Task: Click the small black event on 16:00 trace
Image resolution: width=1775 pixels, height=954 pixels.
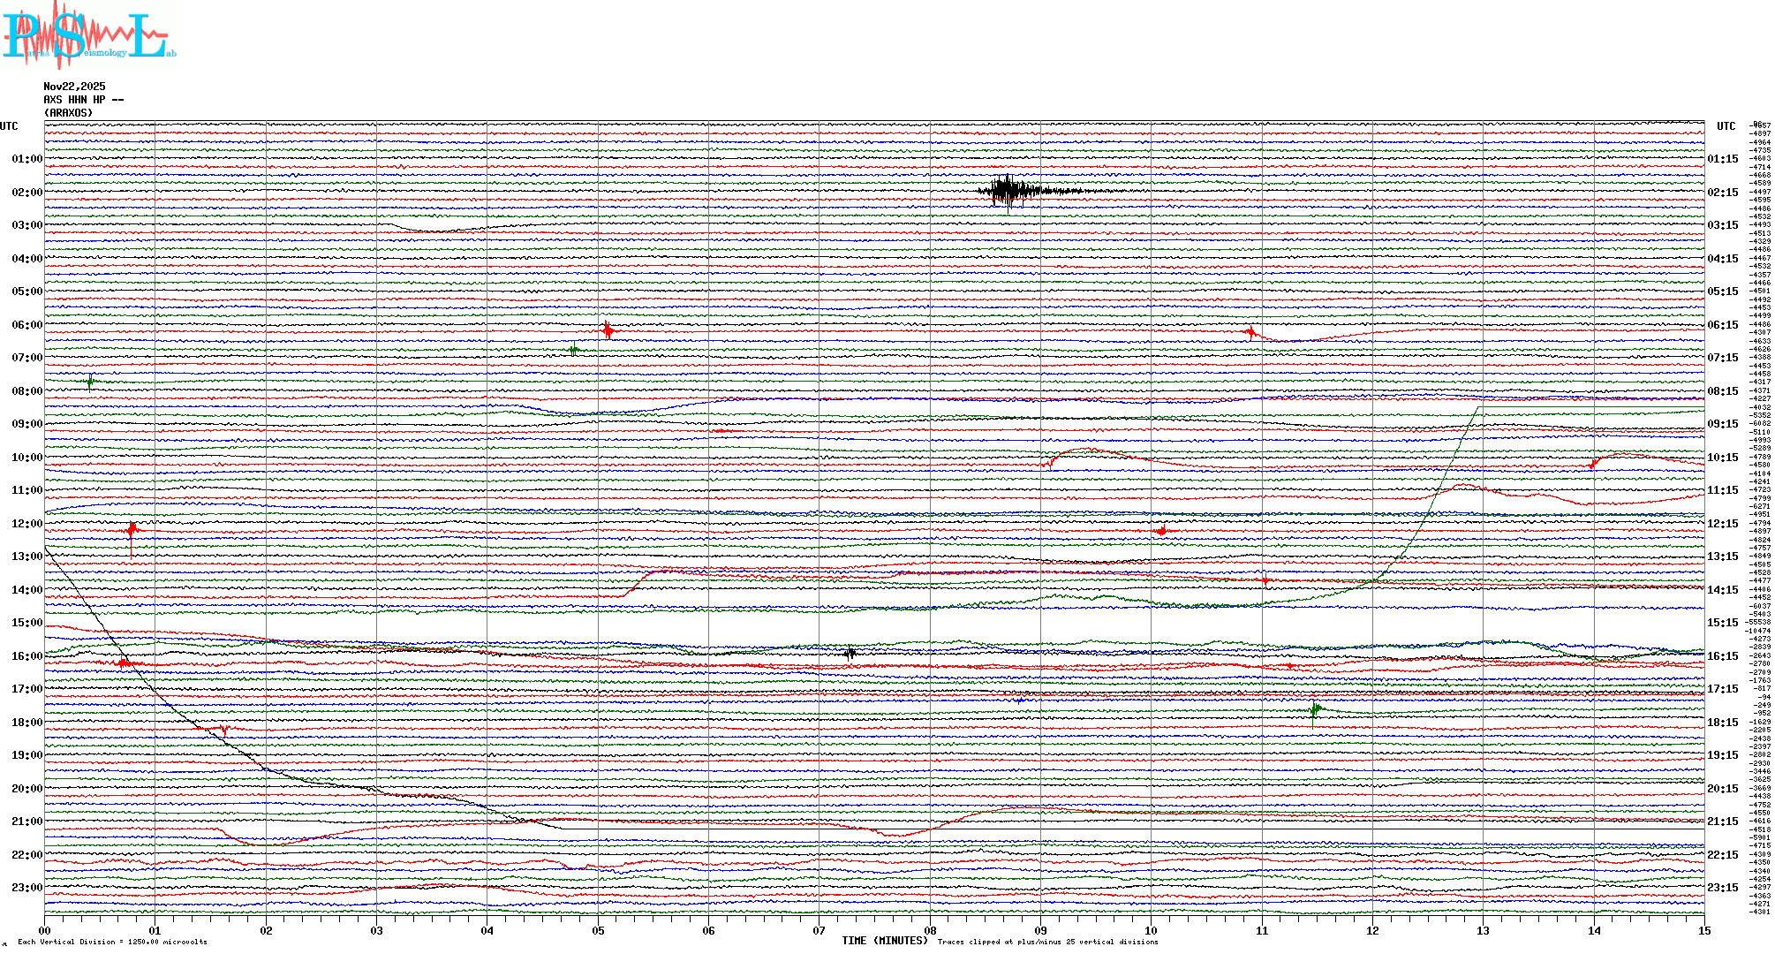Action: click(850, 654)
